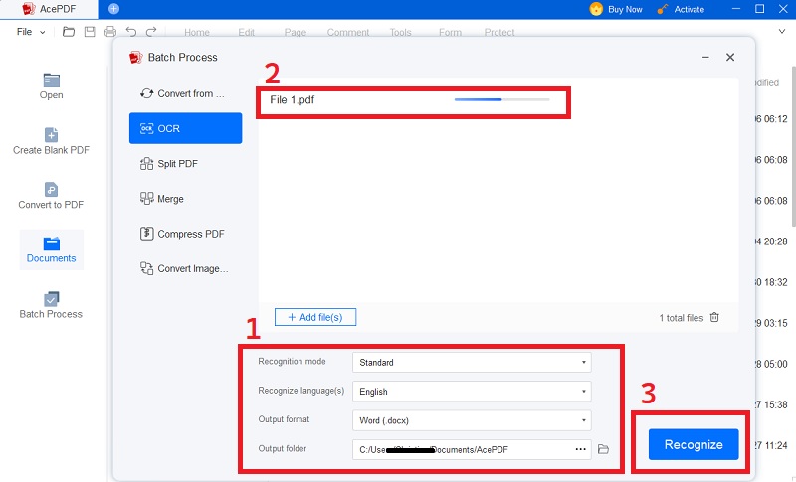Select Create Blank PDF in sidebar

(52, 141)
